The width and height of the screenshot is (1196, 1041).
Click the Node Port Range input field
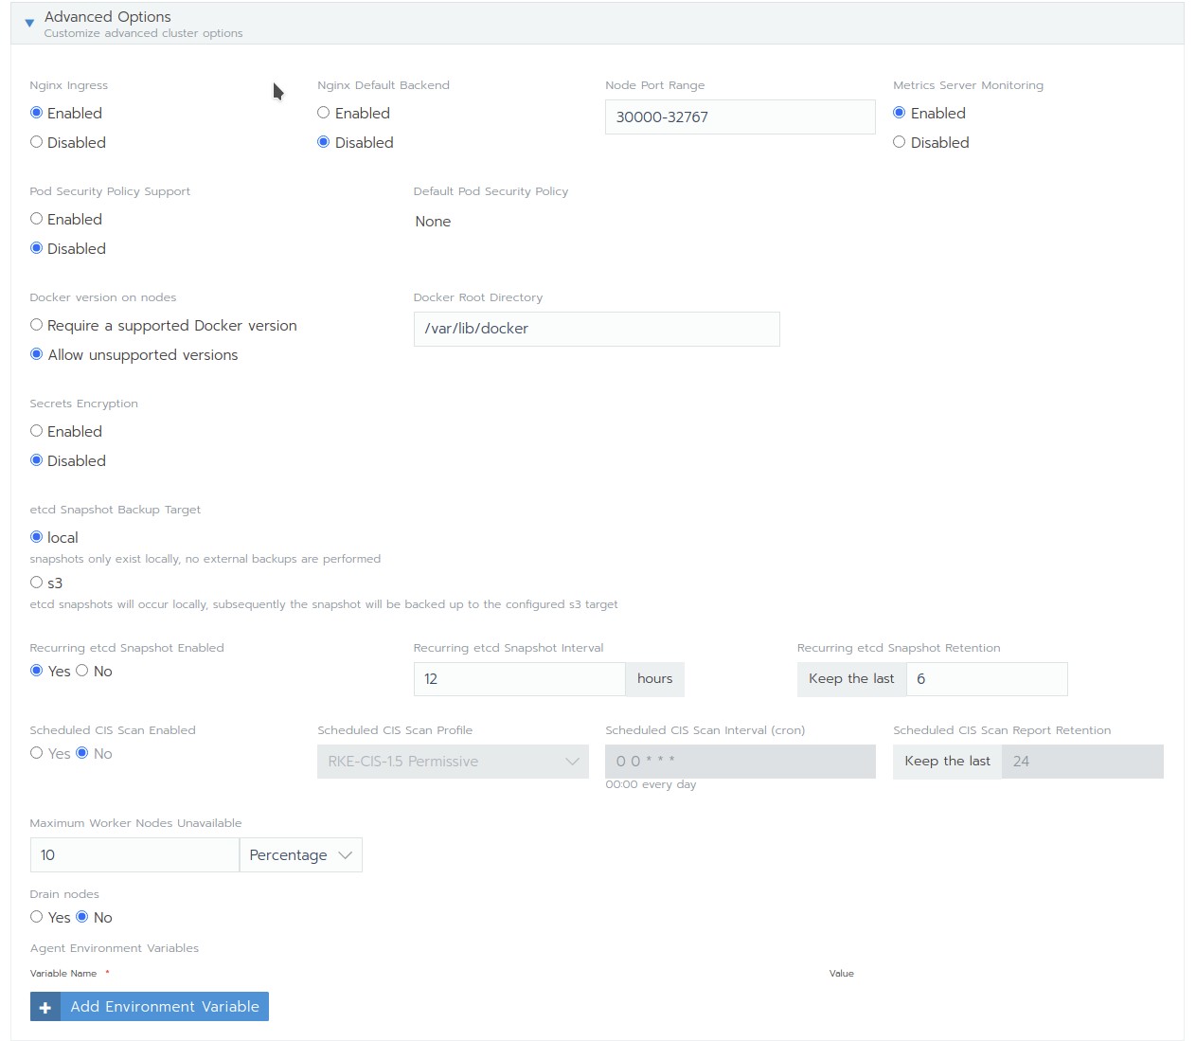pyautogui.click(x=740, y=117)
